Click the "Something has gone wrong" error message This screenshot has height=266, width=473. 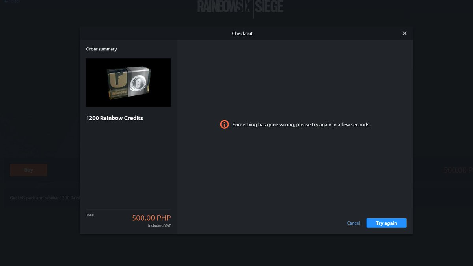pos(302,125)
